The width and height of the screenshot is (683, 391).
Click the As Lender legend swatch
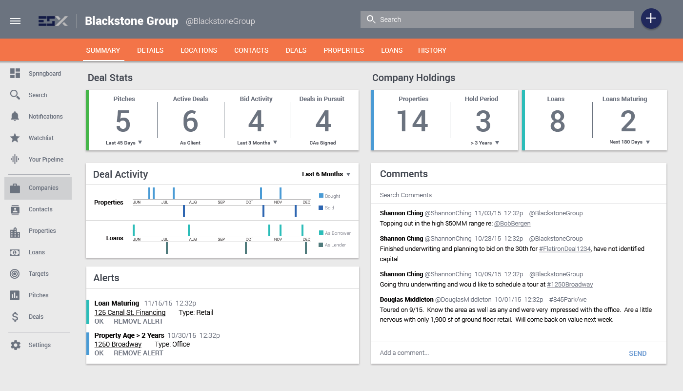321,245
